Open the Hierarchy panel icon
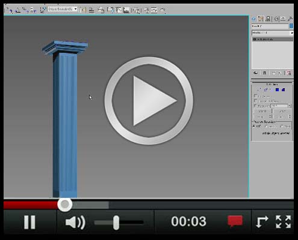The height and width of the screenshot is (240, 298). coord(268,19)
